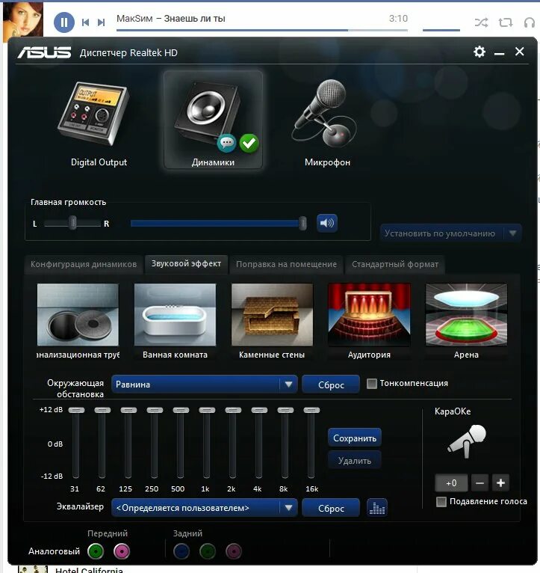Skip to next track in player
The width and height of the screenshot is (540, 573).
[x=101, y=22]
